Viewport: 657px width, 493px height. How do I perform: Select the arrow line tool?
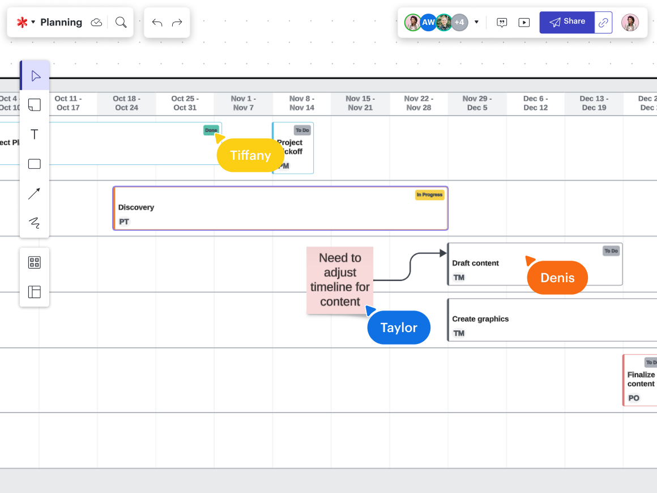click(35, 194)
